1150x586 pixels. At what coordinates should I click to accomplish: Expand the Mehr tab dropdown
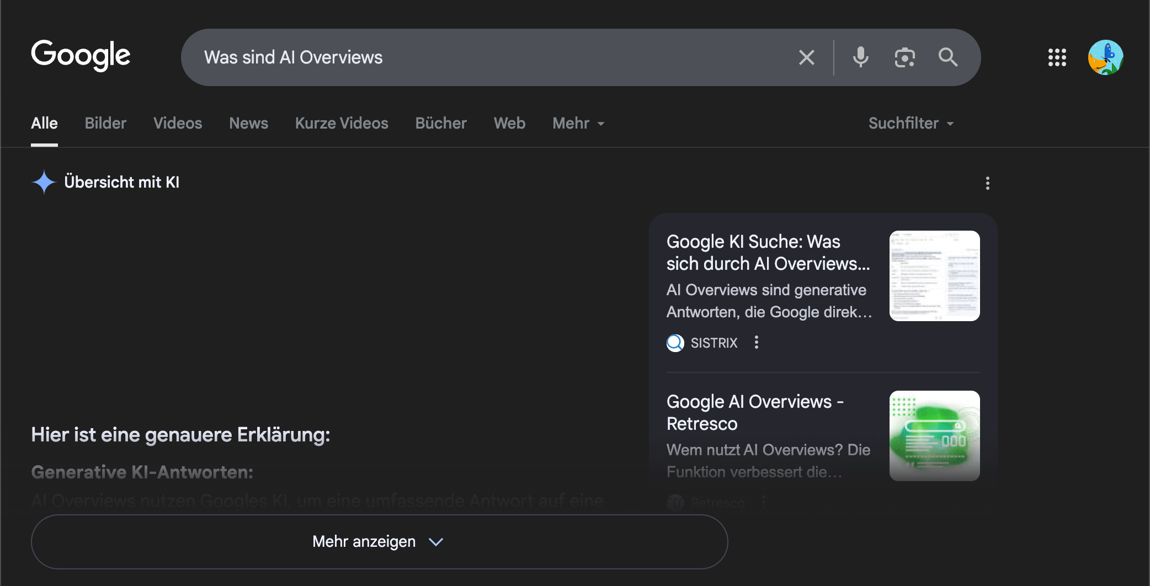[578, 124]
